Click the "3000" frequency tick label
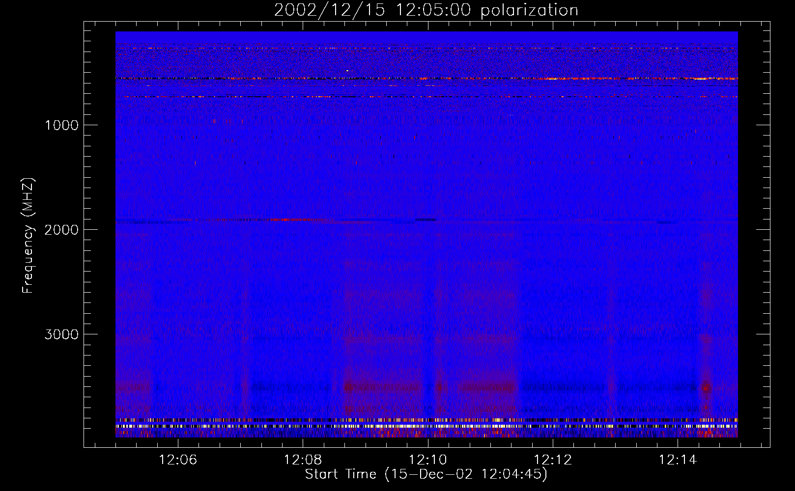This screenshot has width=795, height=491. (61, 334)
